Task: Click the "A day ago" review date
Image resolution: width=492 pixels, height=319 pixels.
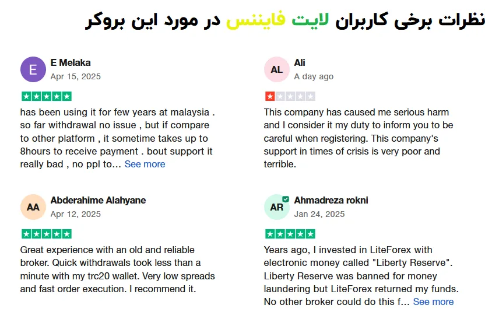Action: pos(314,76)
